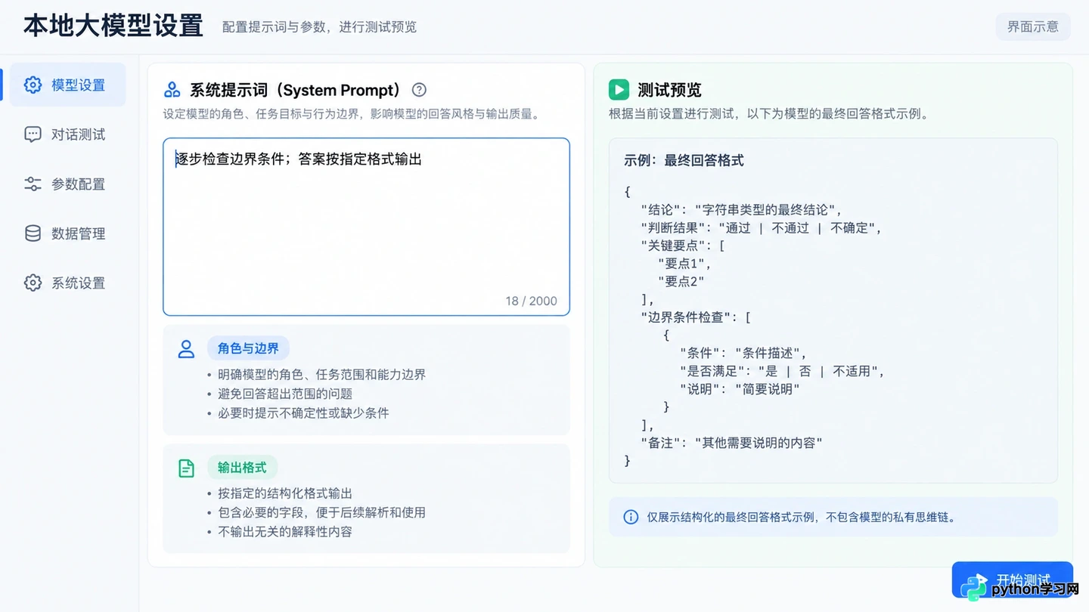Open 数据管理 from the sidebar
This screenshot has height=612, width=1089.
(68, 233)
